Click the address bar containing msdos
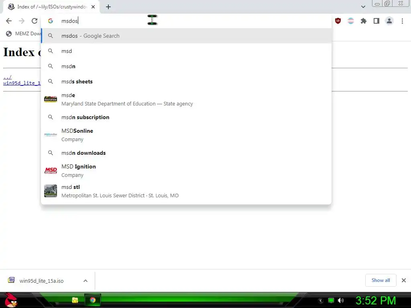The height and width of the screenshot is (308, 411). click(186, 21)
